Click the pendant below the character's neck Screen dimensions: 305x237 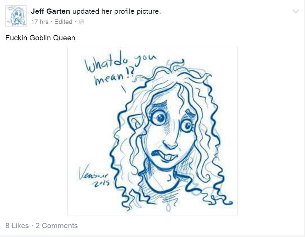pos(168,207)
